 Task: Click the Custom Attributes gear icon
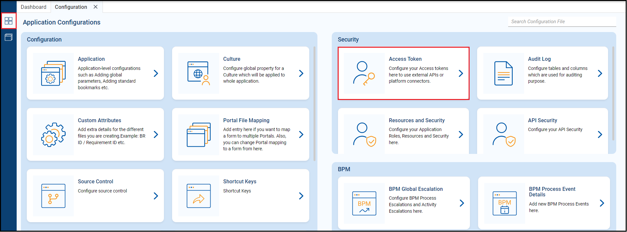pyautogui.click(x=53, y=135)
